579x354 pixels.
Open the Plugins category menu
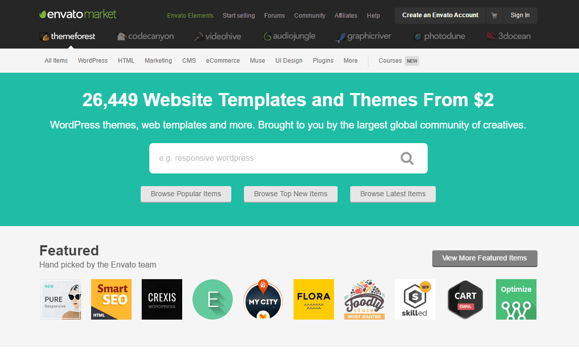323,61
